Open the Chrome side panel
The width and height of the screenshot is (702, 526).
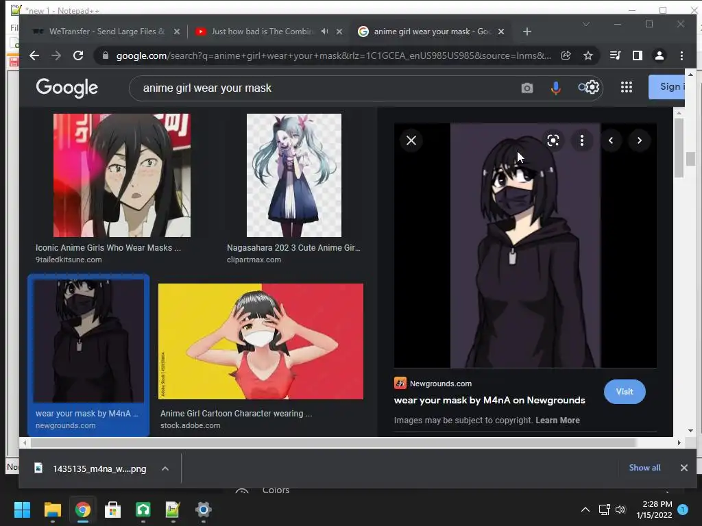point(637,55)
